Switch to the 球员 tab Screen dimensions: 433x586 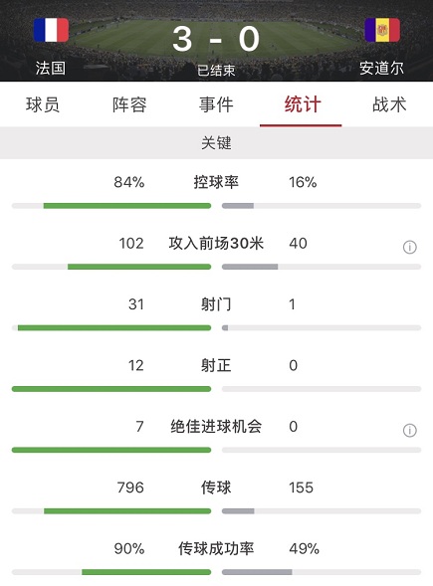click(43, 104)
